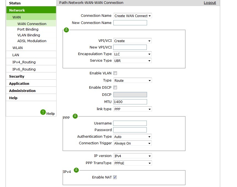
Task: Click the New Connection Name field
Action: click(130, 23)
